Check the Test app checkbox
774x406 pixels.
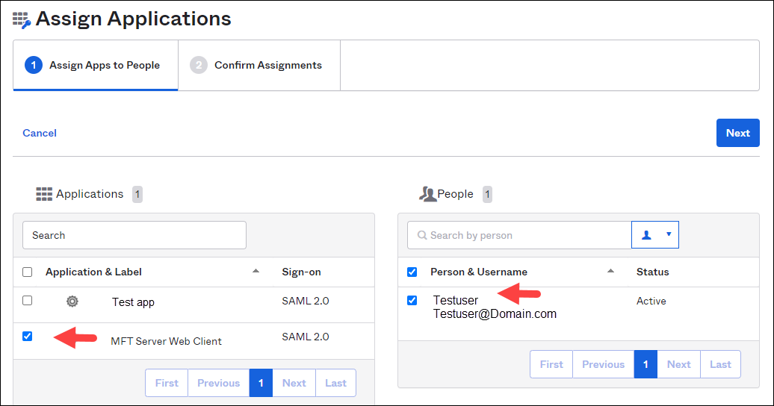(28, 301)
